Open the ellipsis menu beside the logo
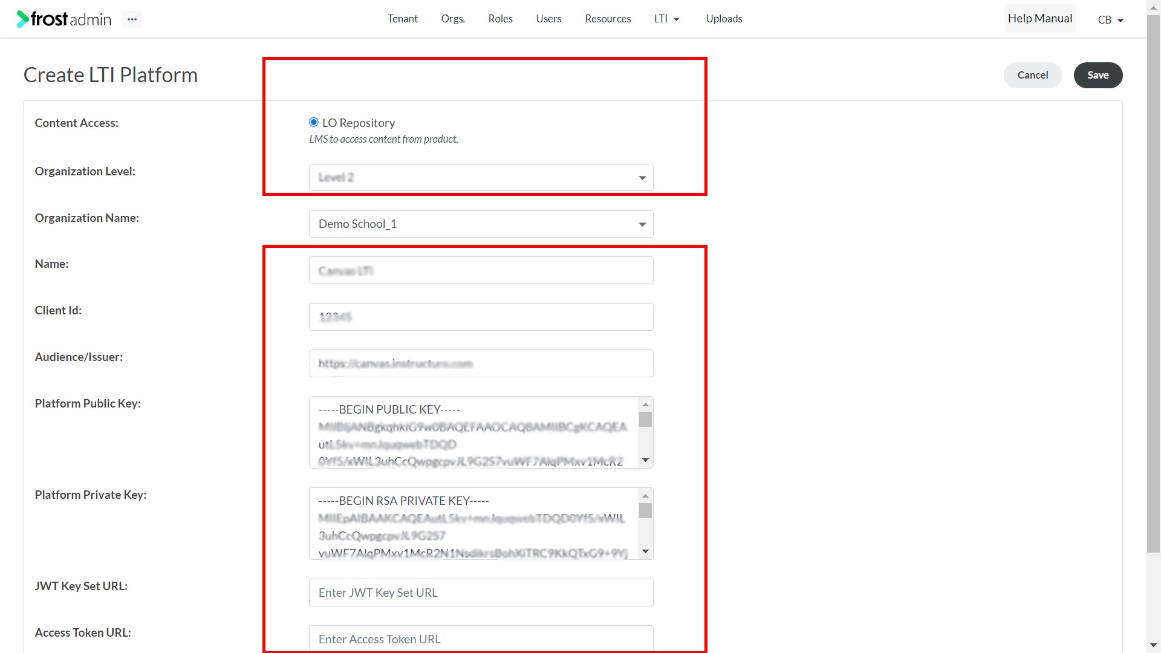1161x653 pixels. (x=132, y=19)
